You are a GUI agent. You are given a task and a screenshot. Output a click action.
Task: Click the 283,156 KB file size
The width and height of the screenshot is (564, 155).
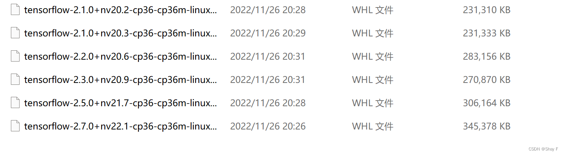pyautogui.click(x=487, y=57)
